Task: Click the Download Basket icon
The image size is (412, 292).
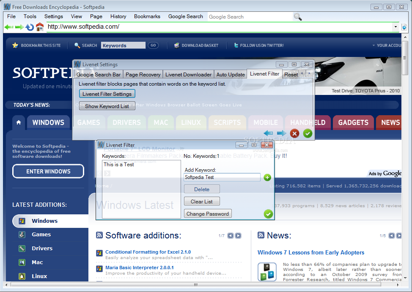Action: pyautogui.click(x=177, y=45)
